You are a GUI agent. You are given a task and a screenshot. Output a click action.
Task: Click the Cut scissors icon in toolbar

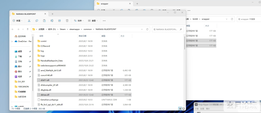click(x=29, y=21)
